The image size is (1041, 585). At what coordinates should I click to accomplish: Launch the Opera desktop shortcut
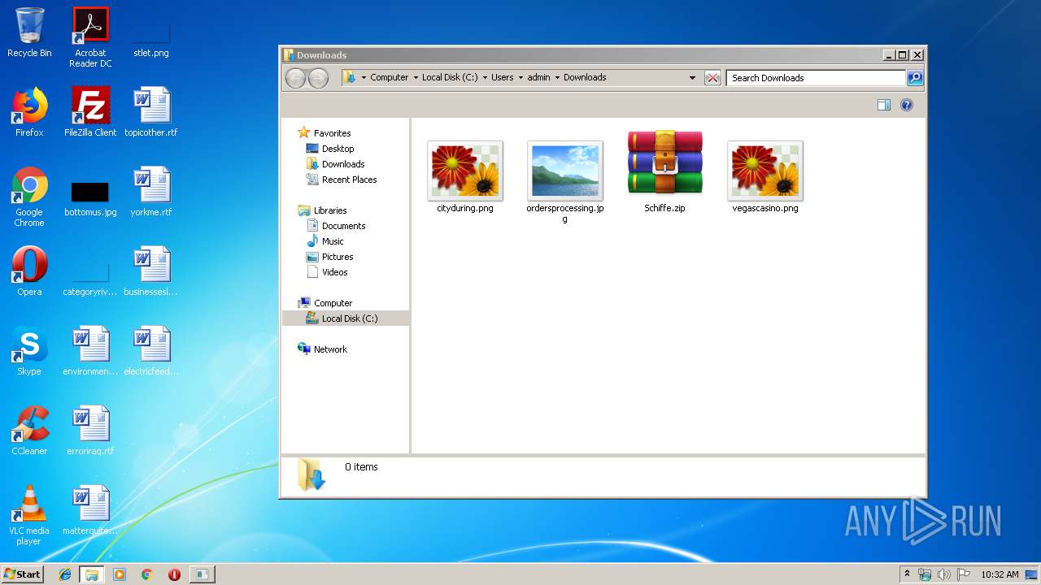[29, 272]
